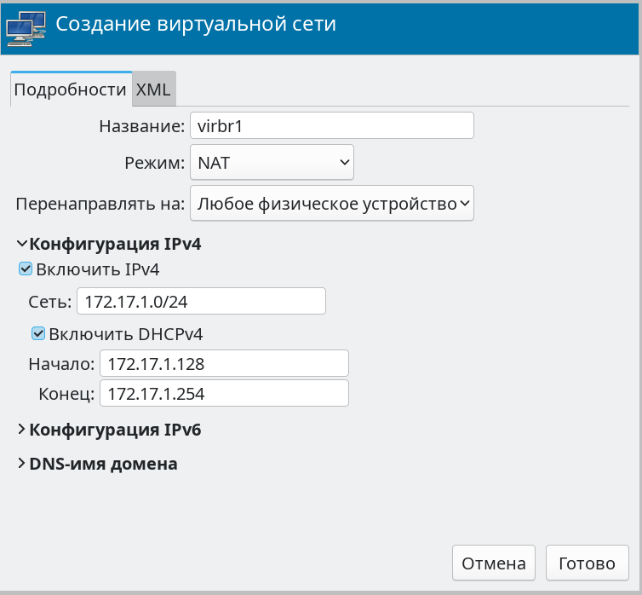
Task: Click the Начало address field
Action: point(224,363)
